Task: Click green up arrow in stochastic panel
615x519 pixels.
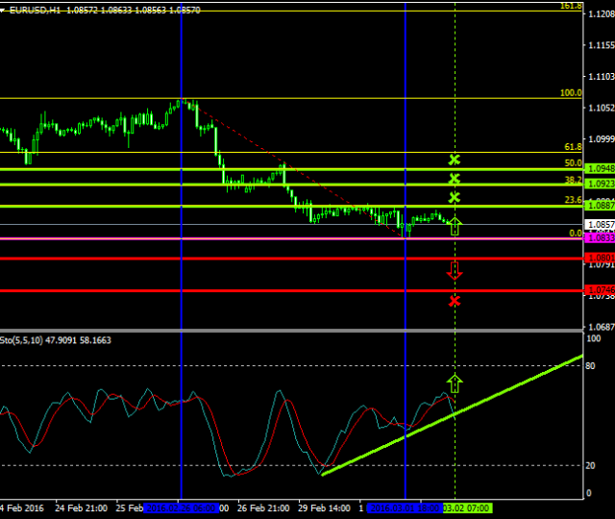Action: click(455, 383)
